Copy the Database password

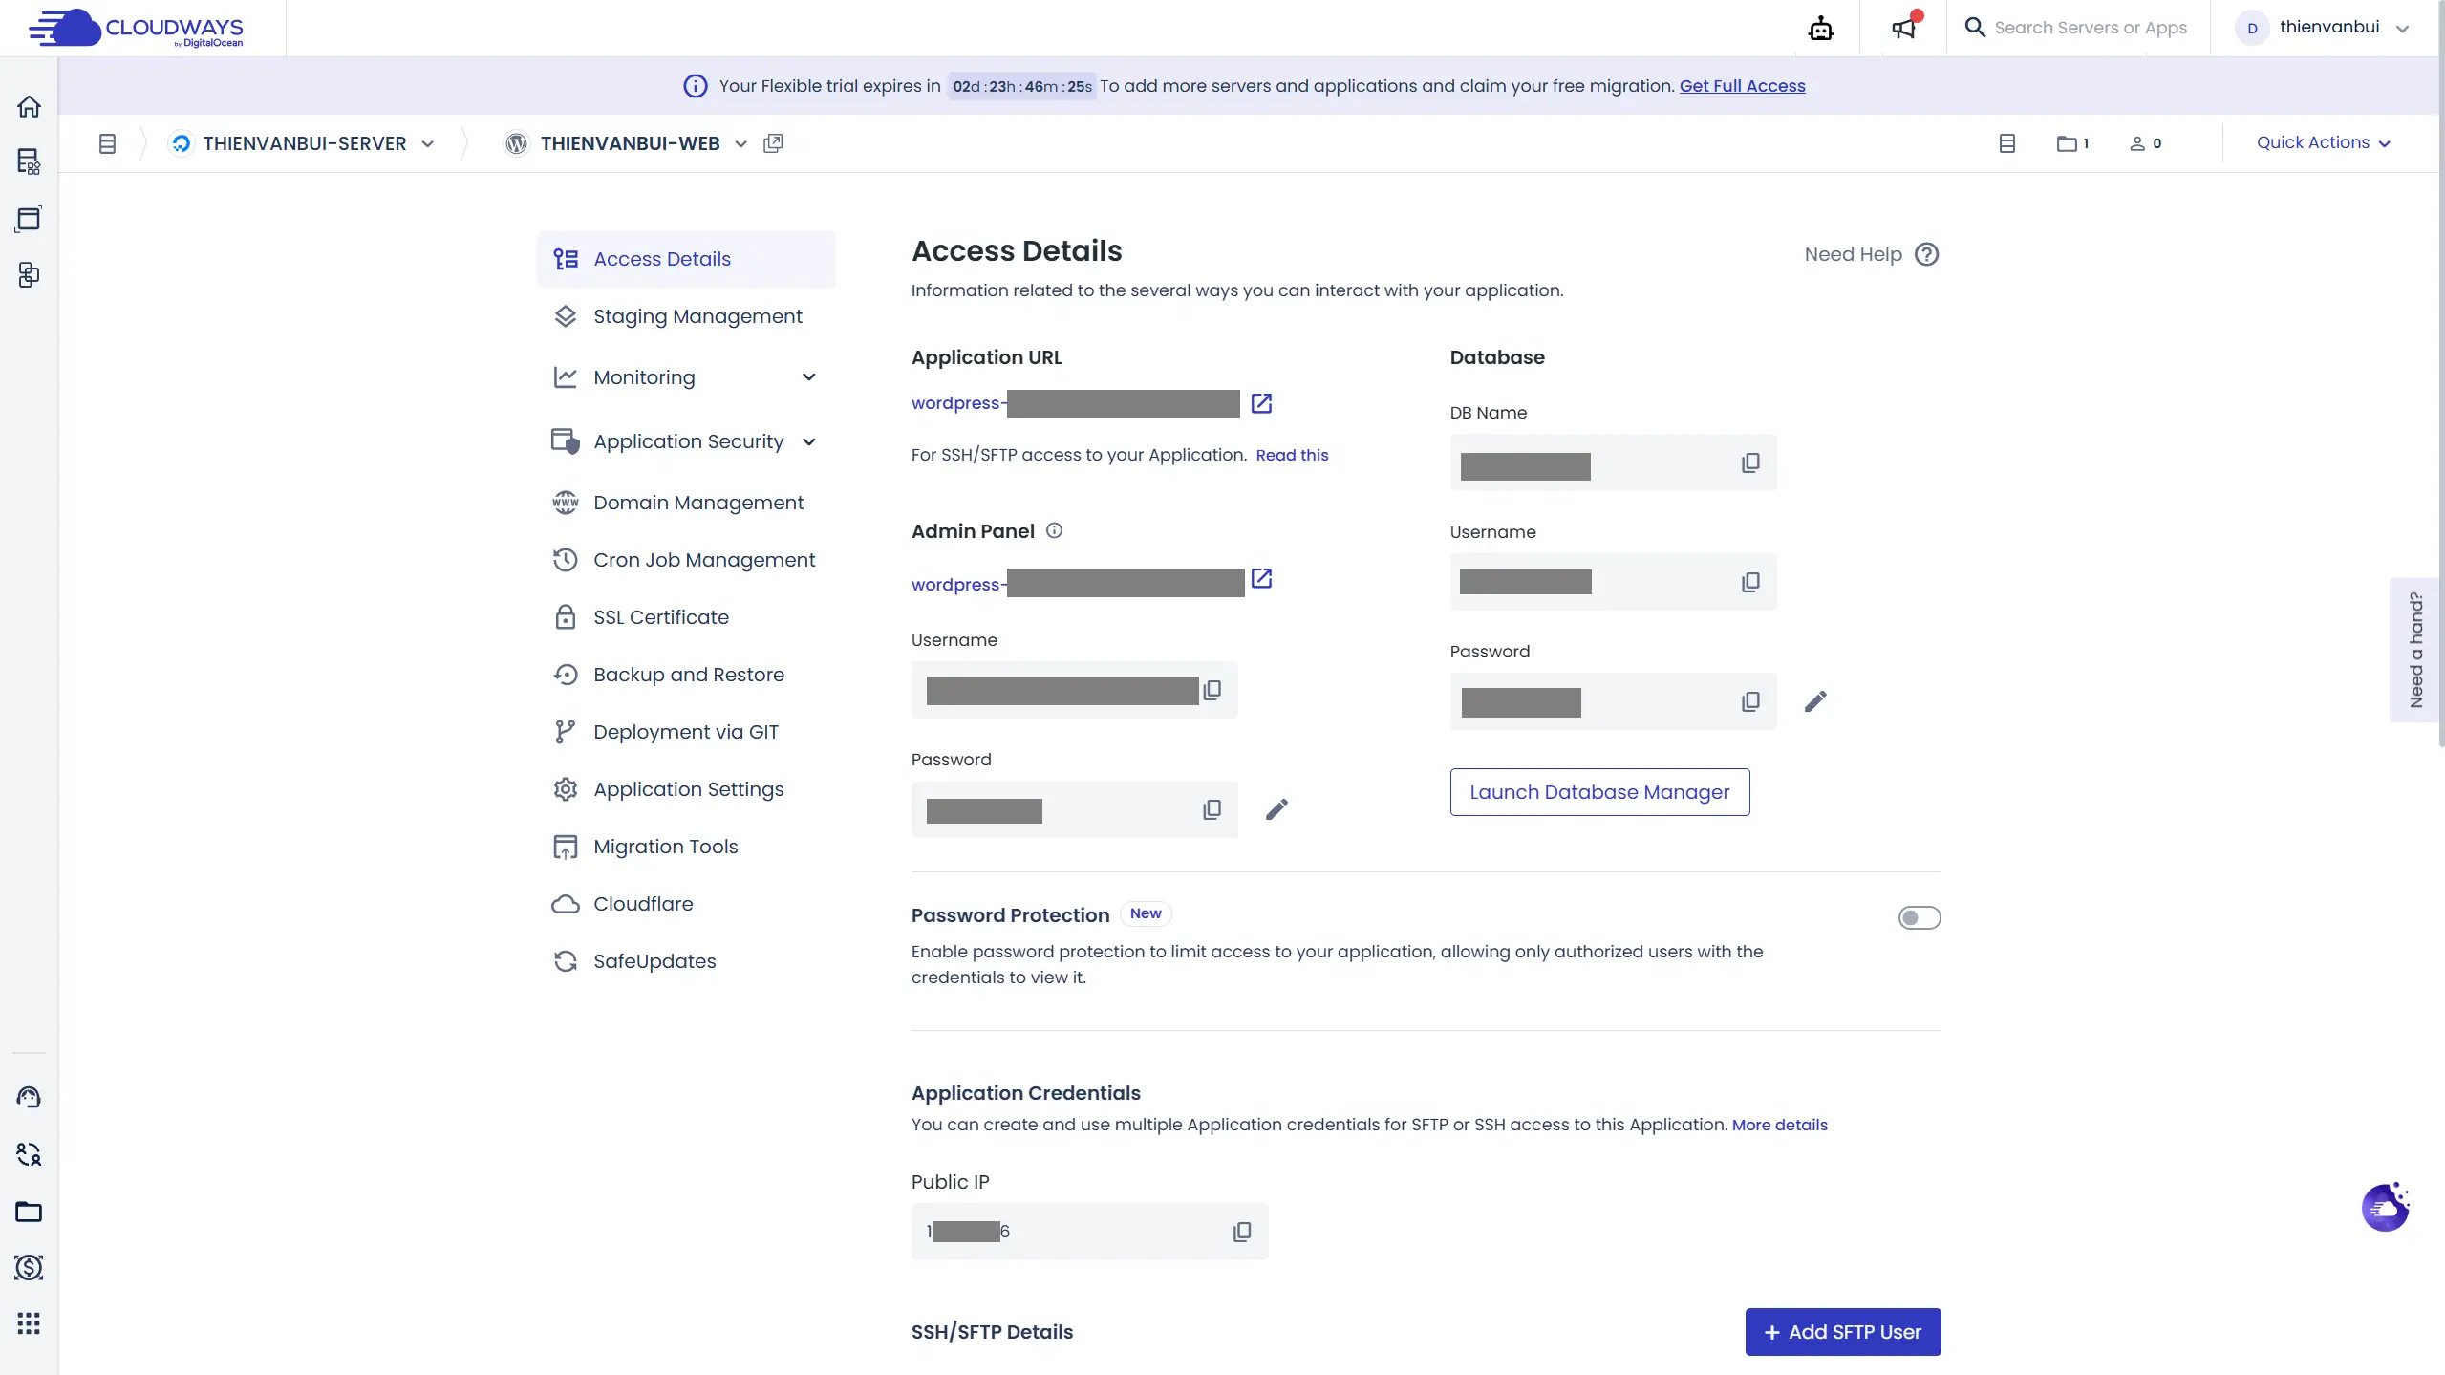click(1750, 701)
